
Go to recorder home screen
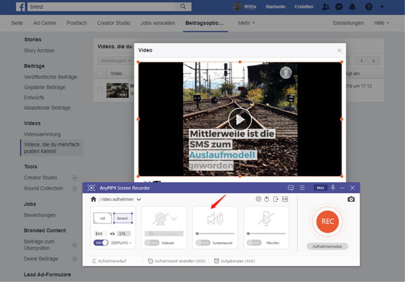pos(94,200)
